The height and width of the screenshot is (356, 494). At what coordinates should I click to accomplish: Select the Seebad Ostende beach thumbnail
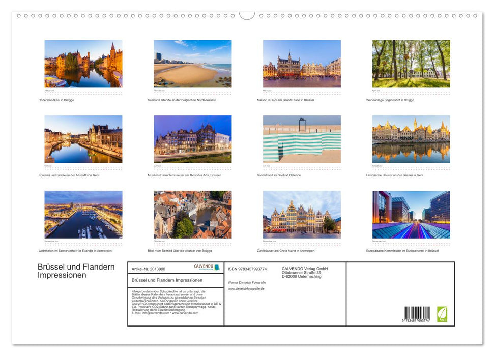point(192,63)
